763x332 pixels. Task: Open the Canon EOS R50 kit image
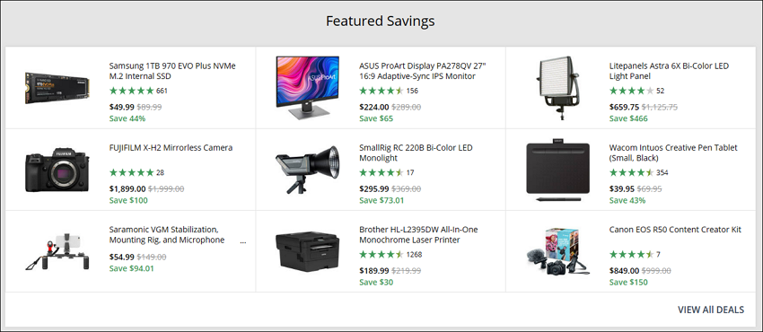tap(558, 251)
